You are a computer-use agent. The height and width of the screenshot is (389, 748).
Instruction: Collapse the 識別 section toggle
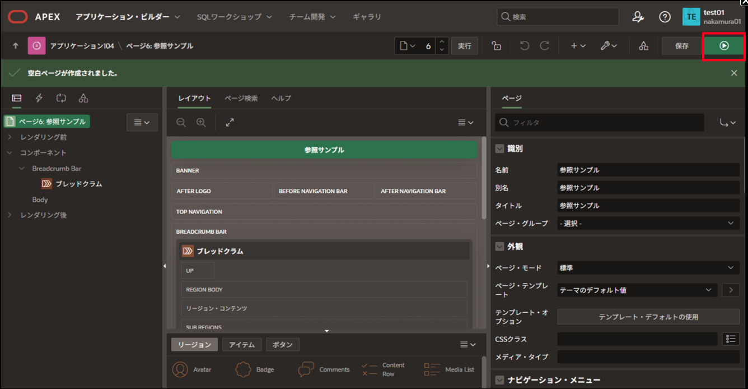click(x=499, y=149)
